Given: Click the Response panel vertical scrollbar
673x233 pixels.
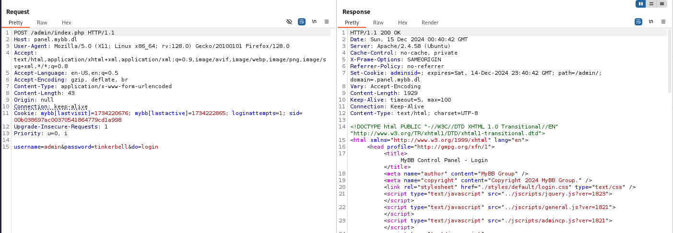Looking at the screenshot, I should 670,60.
